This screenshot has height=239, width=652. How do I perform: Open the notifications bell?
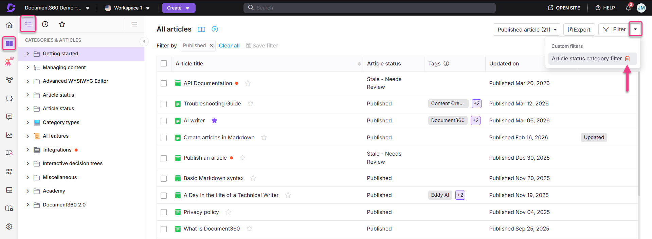pos(628,8)
